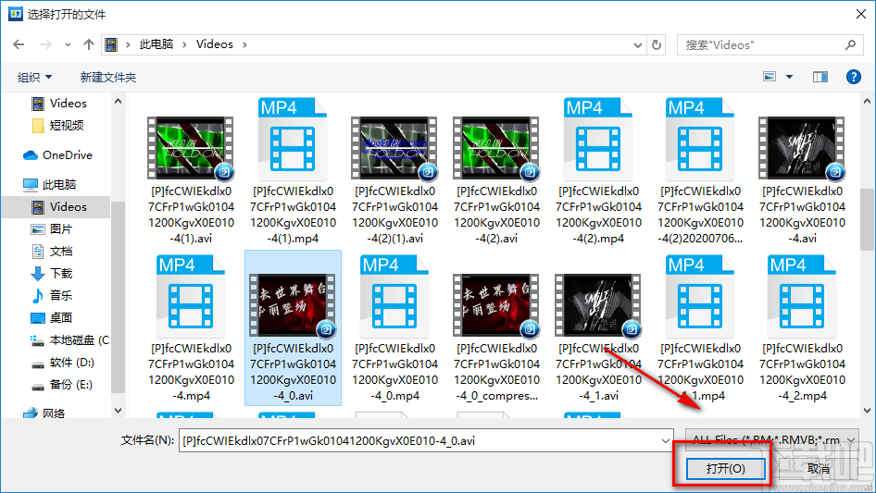Open 音乐 in the sidebar
The width and height of the screenshot is (876, 493).
coord(52,295)
